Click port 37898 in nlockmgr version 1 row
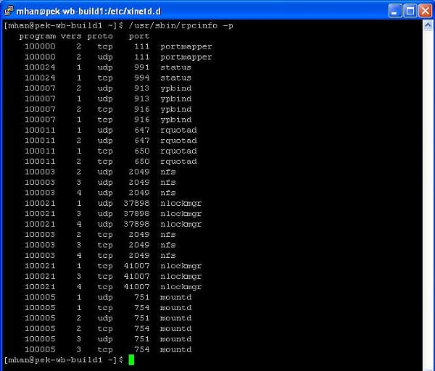435x371 pixels. click(136, 203)
